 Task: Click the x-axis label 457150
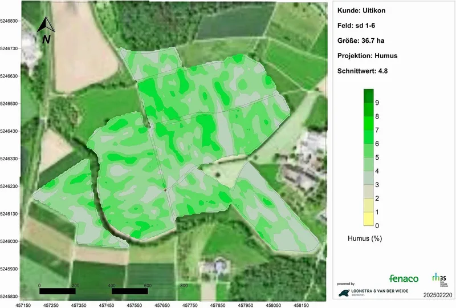[x=23, y=305]
